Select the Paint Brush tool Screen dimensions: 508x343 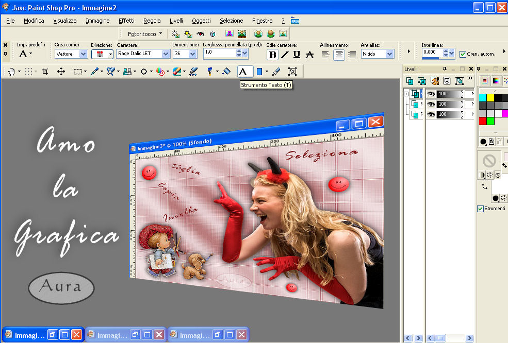(x=111, y=72)
